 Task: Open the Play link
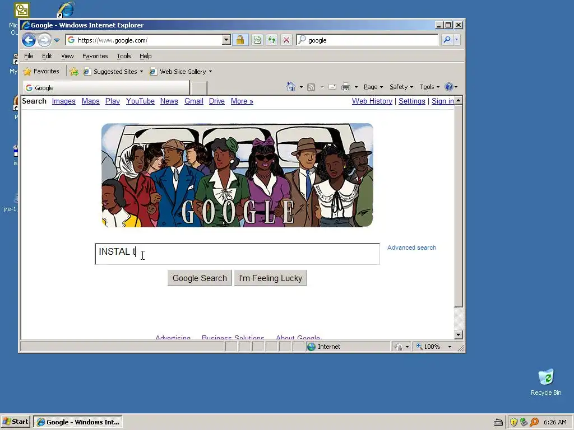[x=112, y=101]
